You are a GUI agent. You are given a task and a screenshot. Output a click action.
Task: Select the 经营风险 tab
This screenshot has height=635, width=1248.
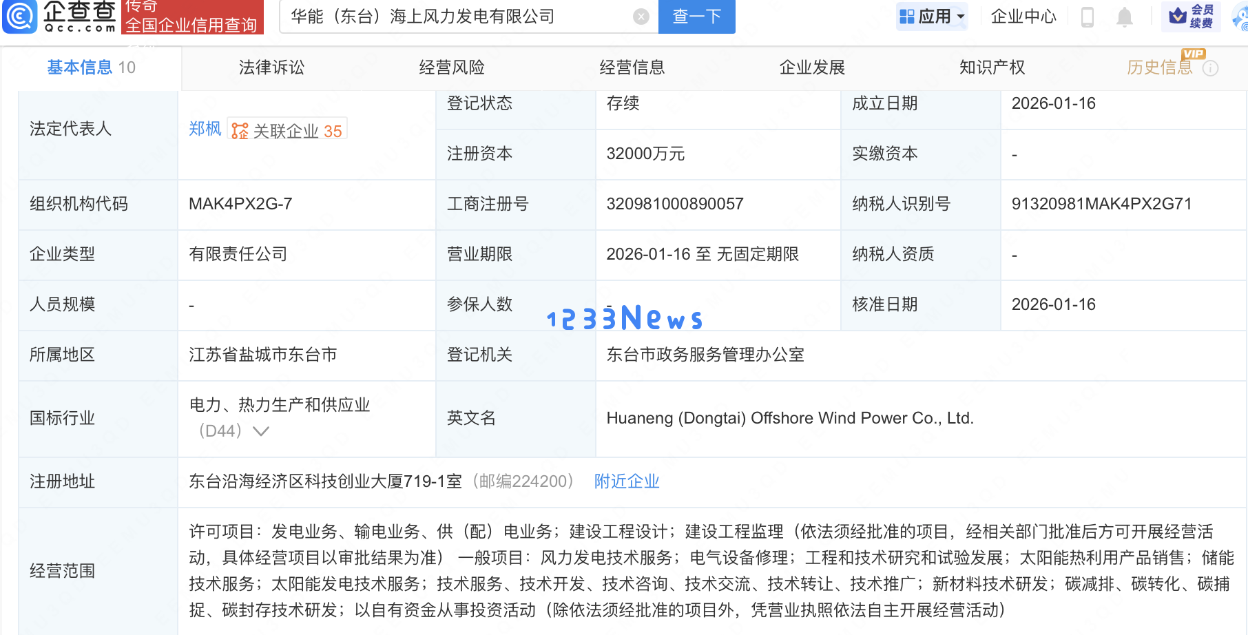451,67
